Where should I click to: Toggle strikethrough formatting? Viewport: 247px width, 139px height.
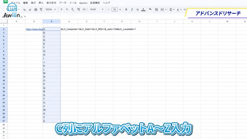click(137, 10)
